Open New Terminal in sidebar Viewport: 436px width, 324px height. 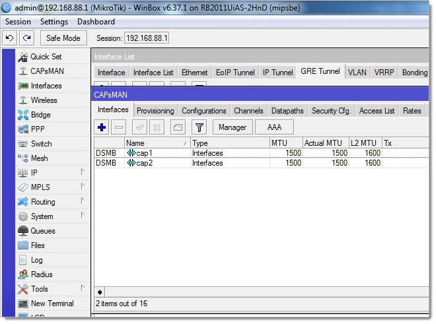(52, 304)
